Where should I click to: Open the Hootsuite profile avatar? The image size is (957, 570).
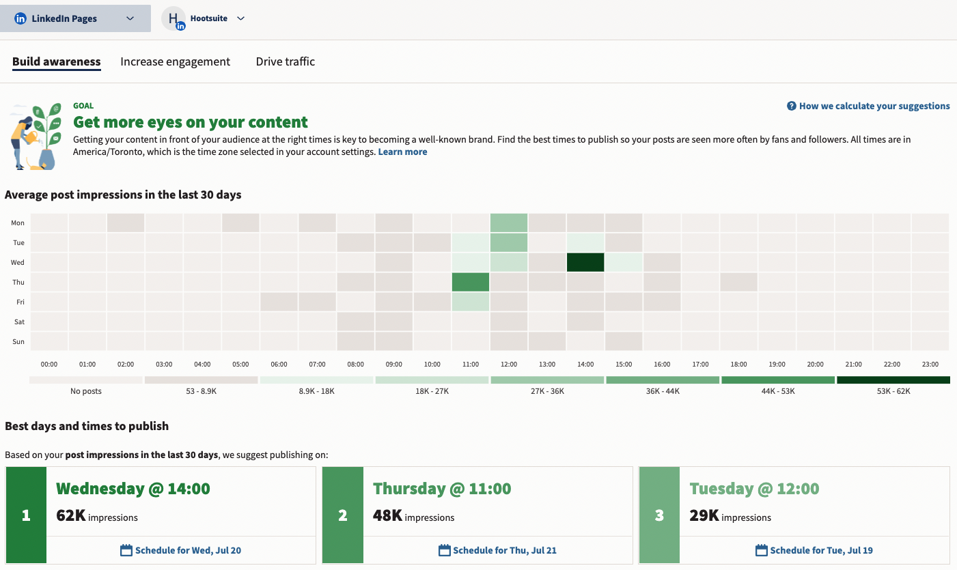tap(173, 18)
